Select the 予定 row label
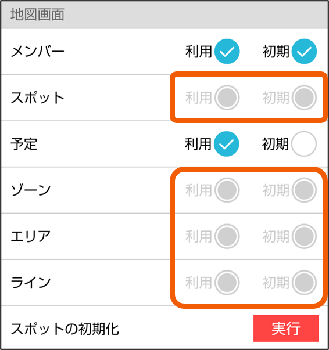The height and width of the screenshot is (350, 329). point(24,144)
